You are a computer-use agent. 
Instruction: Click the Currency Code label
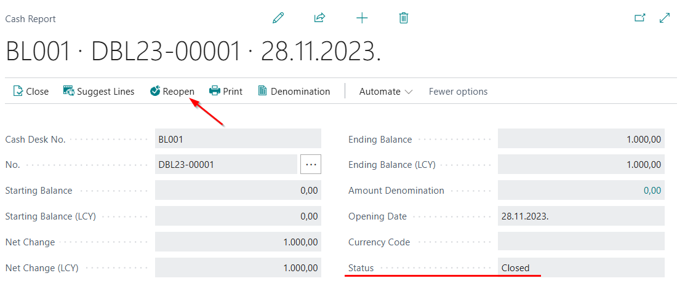tap(379, 242)
